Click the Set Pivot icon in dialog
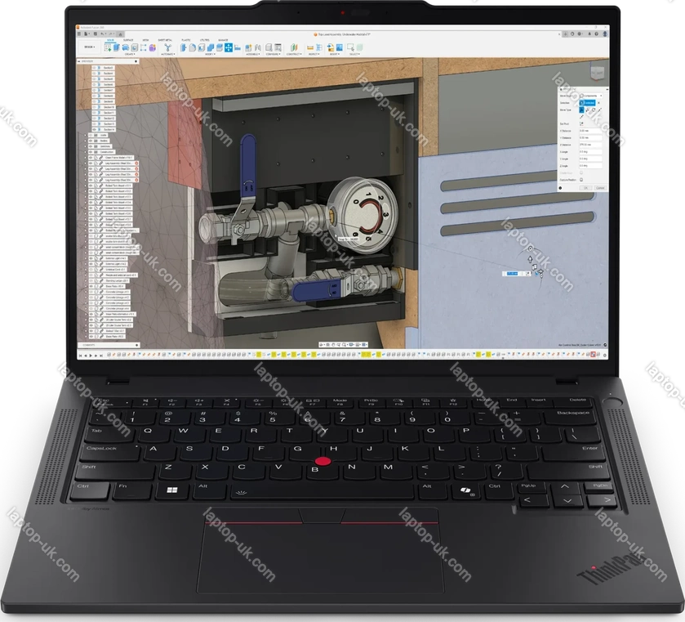Viewport: 685px width, 622px height. tap(581, 123)
